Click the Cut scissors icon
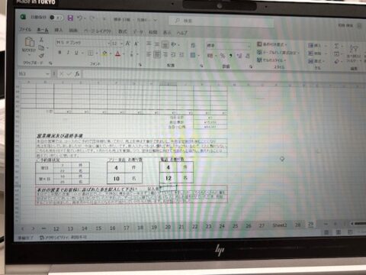 pos(41,40)
